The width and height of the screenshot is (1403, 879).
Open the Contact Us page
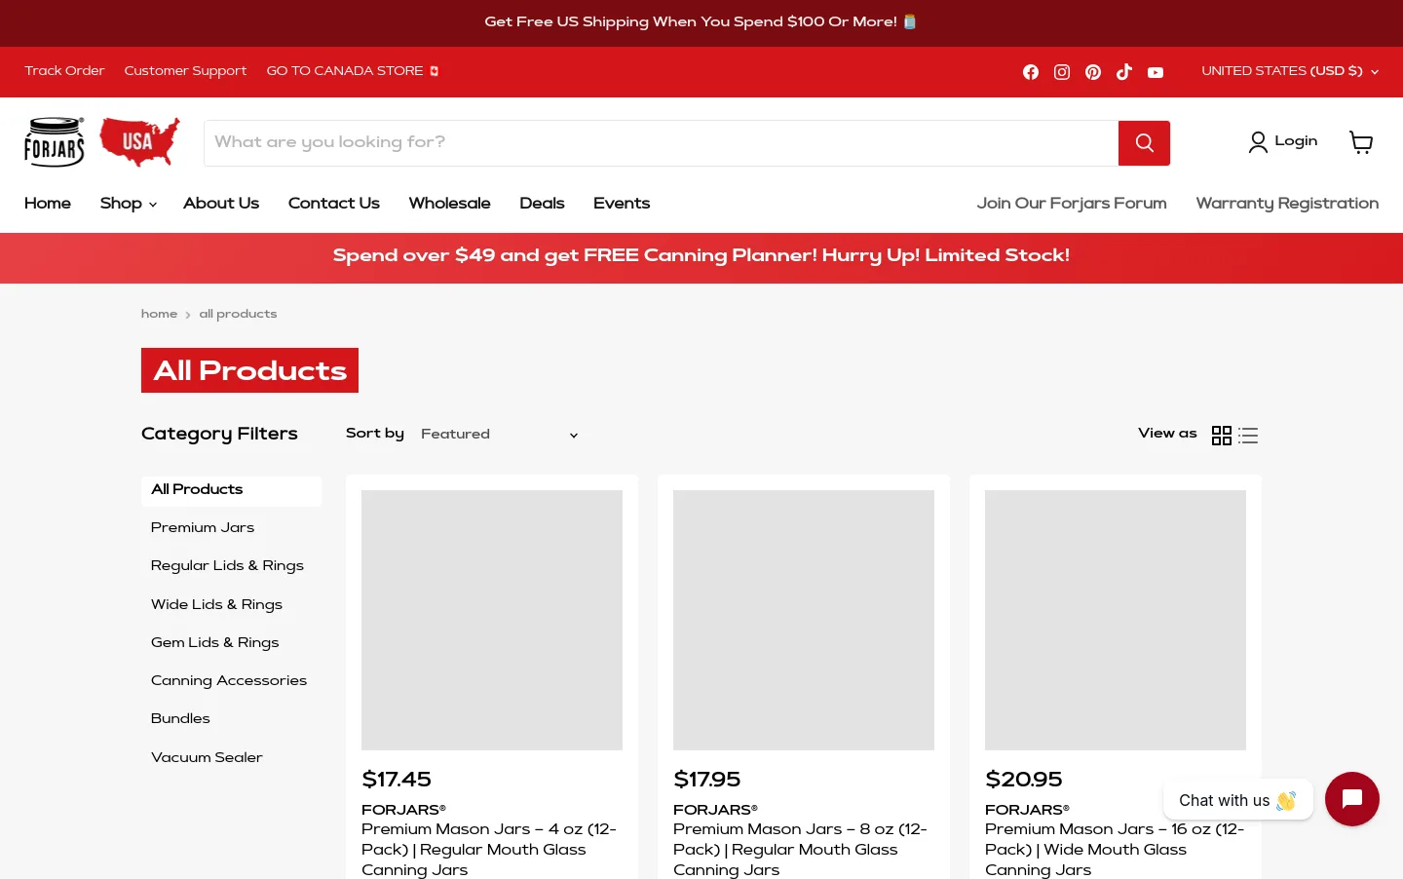[x=333, y=204]
